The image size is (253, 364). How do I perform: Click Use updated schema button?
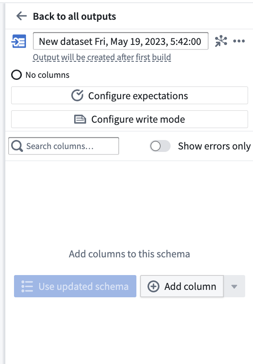(x=75, y=286)
